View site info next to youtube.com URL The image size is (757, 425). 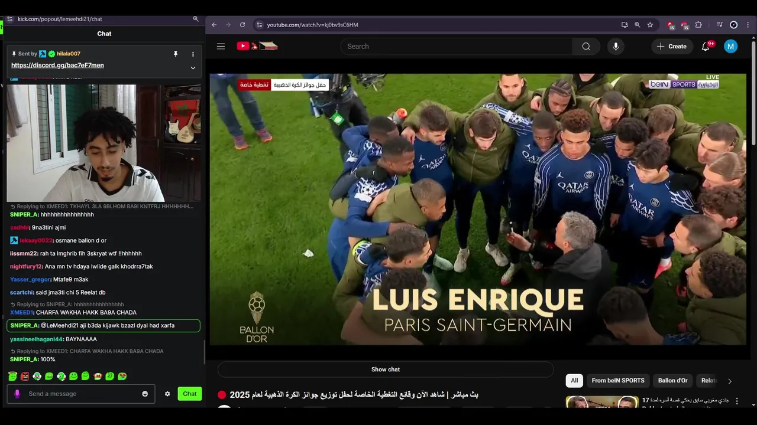(258, 25)
